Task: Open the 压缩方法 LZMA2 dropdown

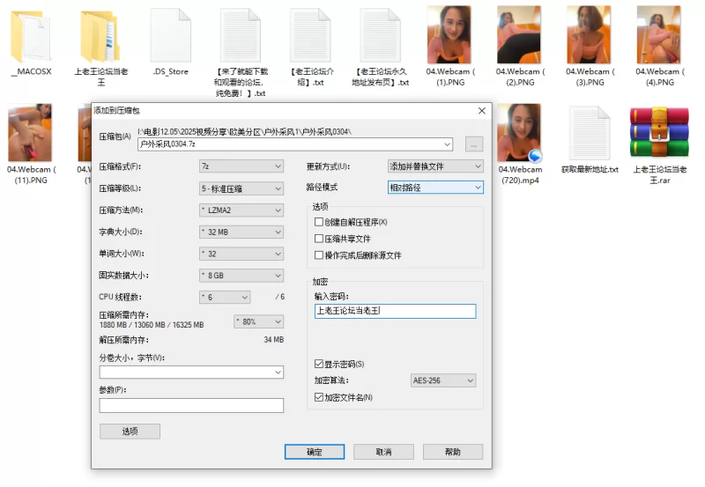Action: click(x=241, y=210)
